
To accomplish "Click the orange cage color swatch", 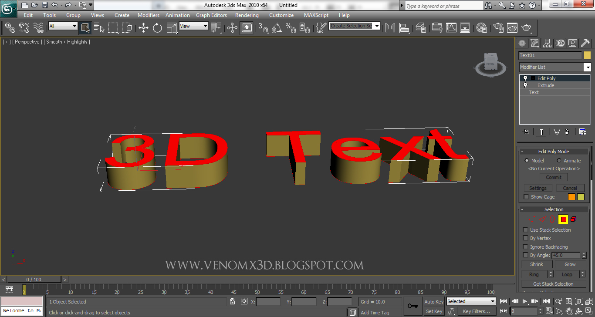I will click(x=571, y=196).
